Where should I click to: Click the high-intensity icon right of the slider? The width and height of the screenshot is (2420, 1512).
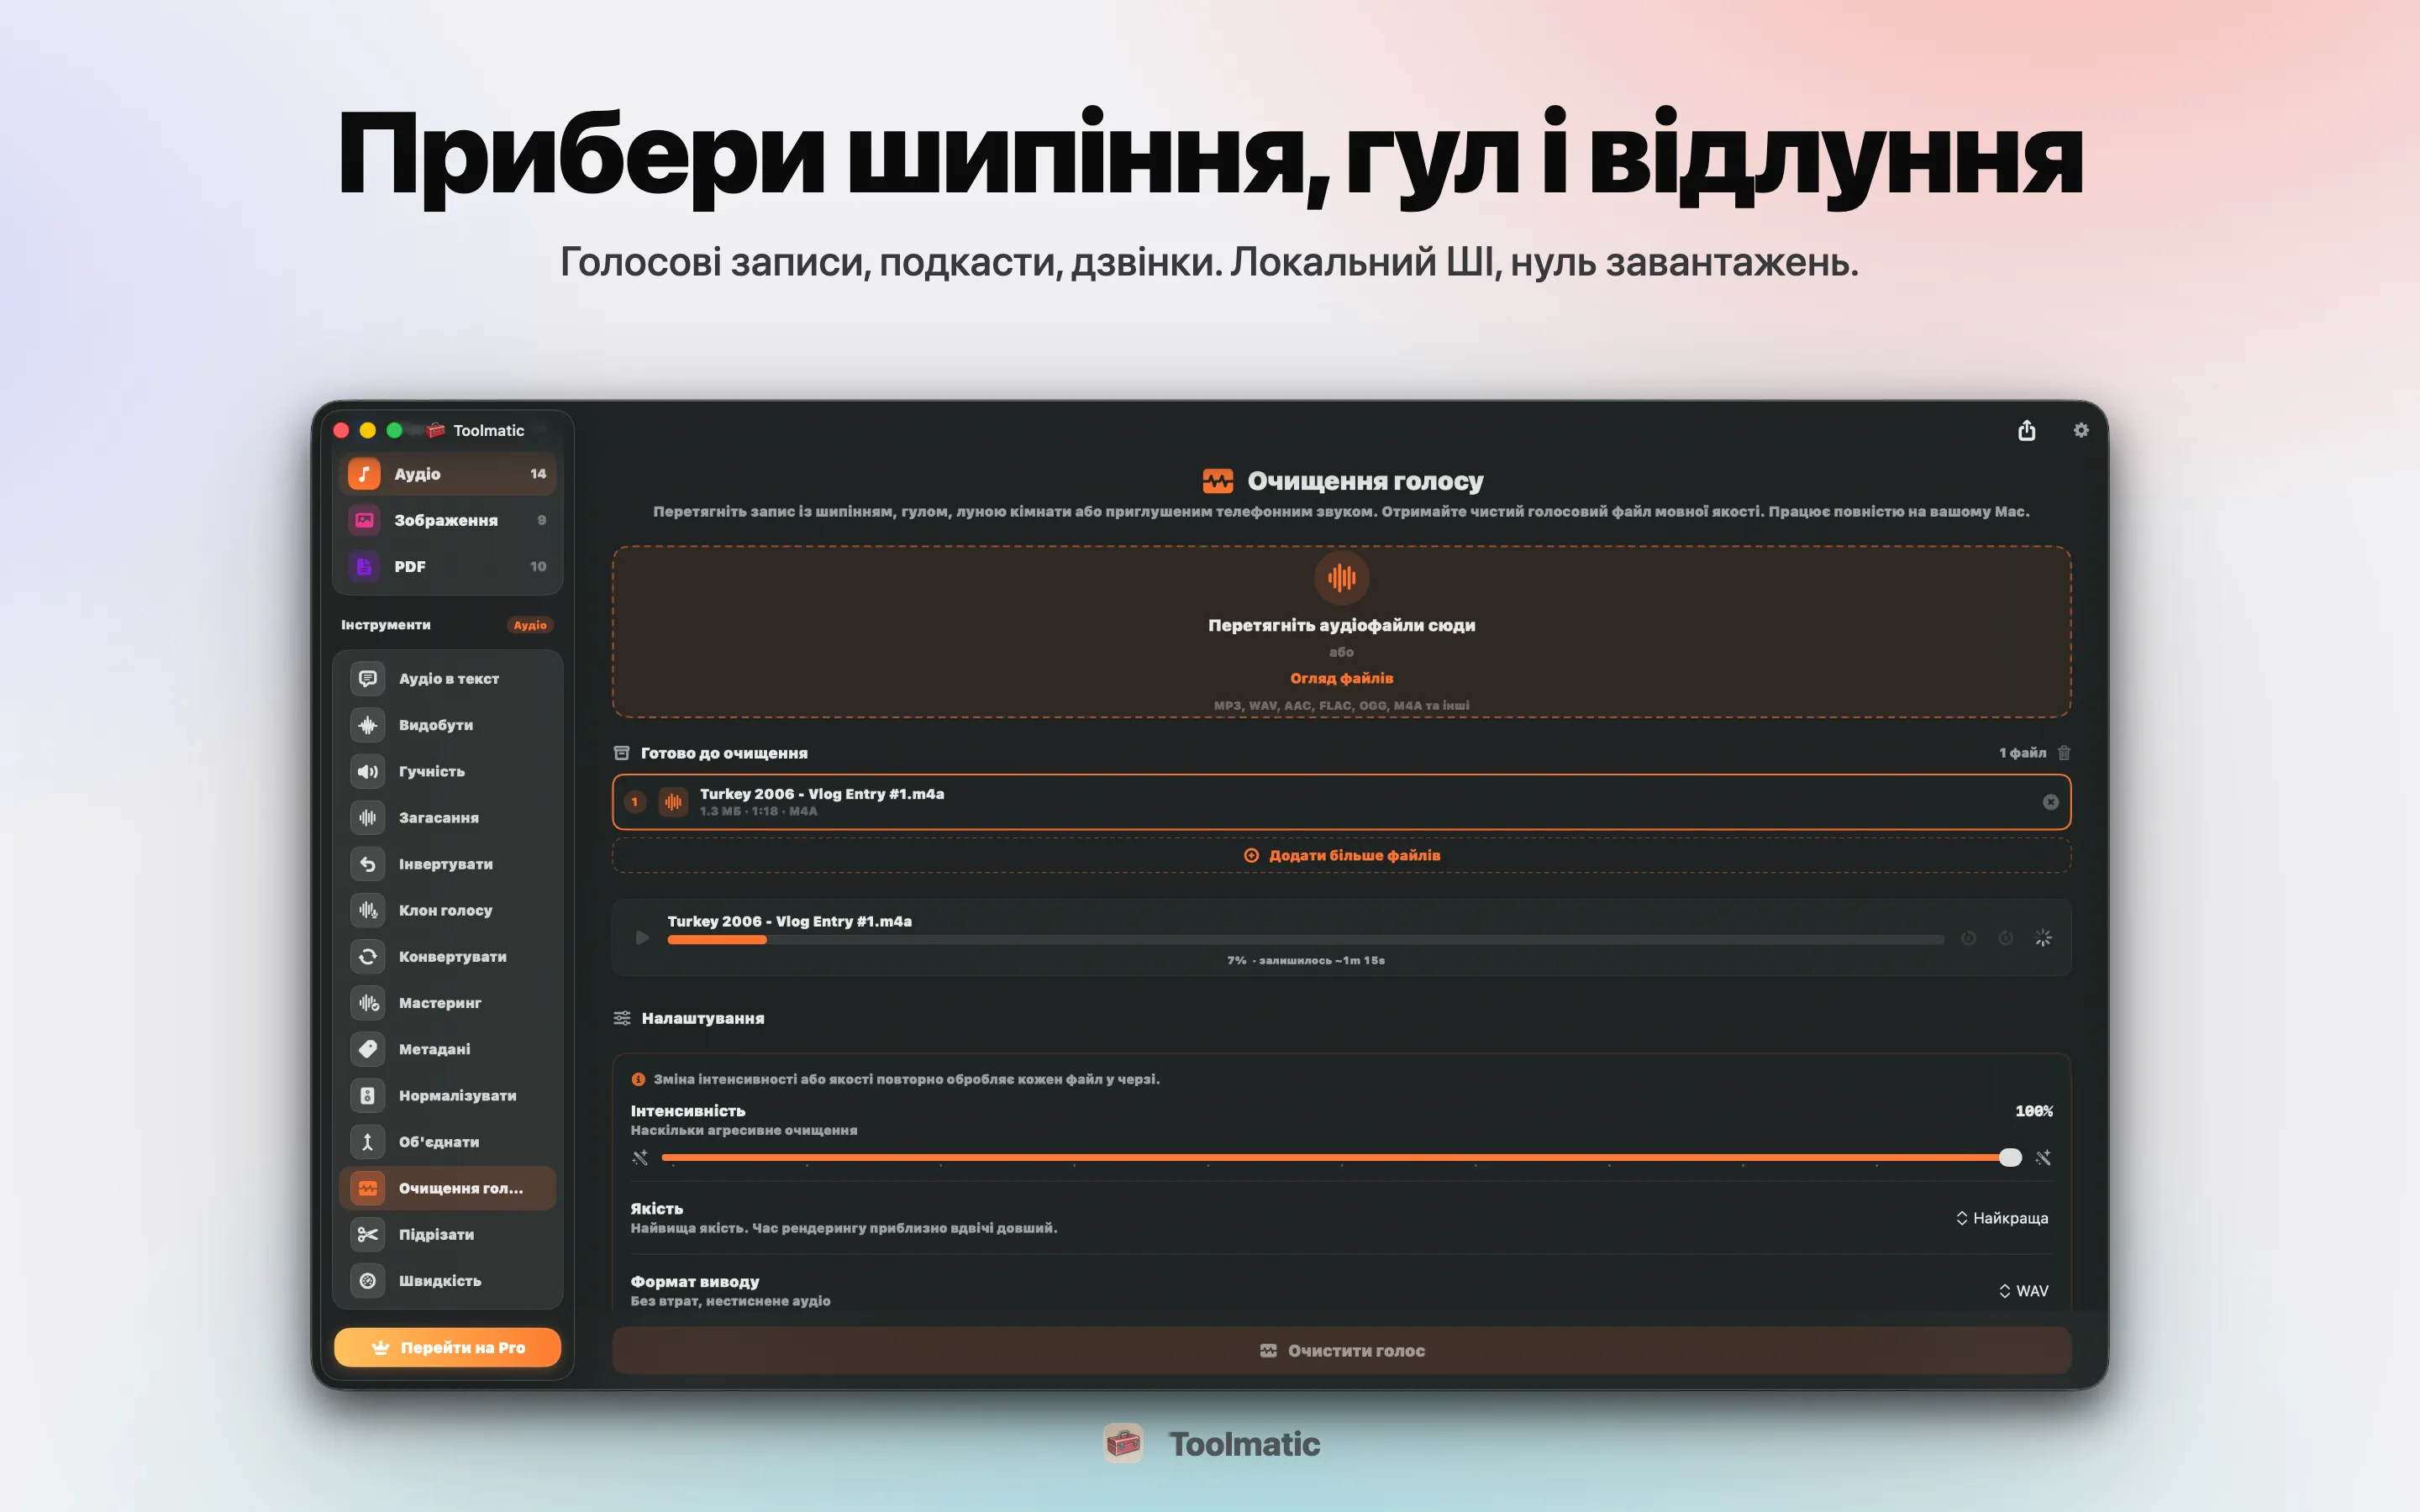(2043, 1157)
